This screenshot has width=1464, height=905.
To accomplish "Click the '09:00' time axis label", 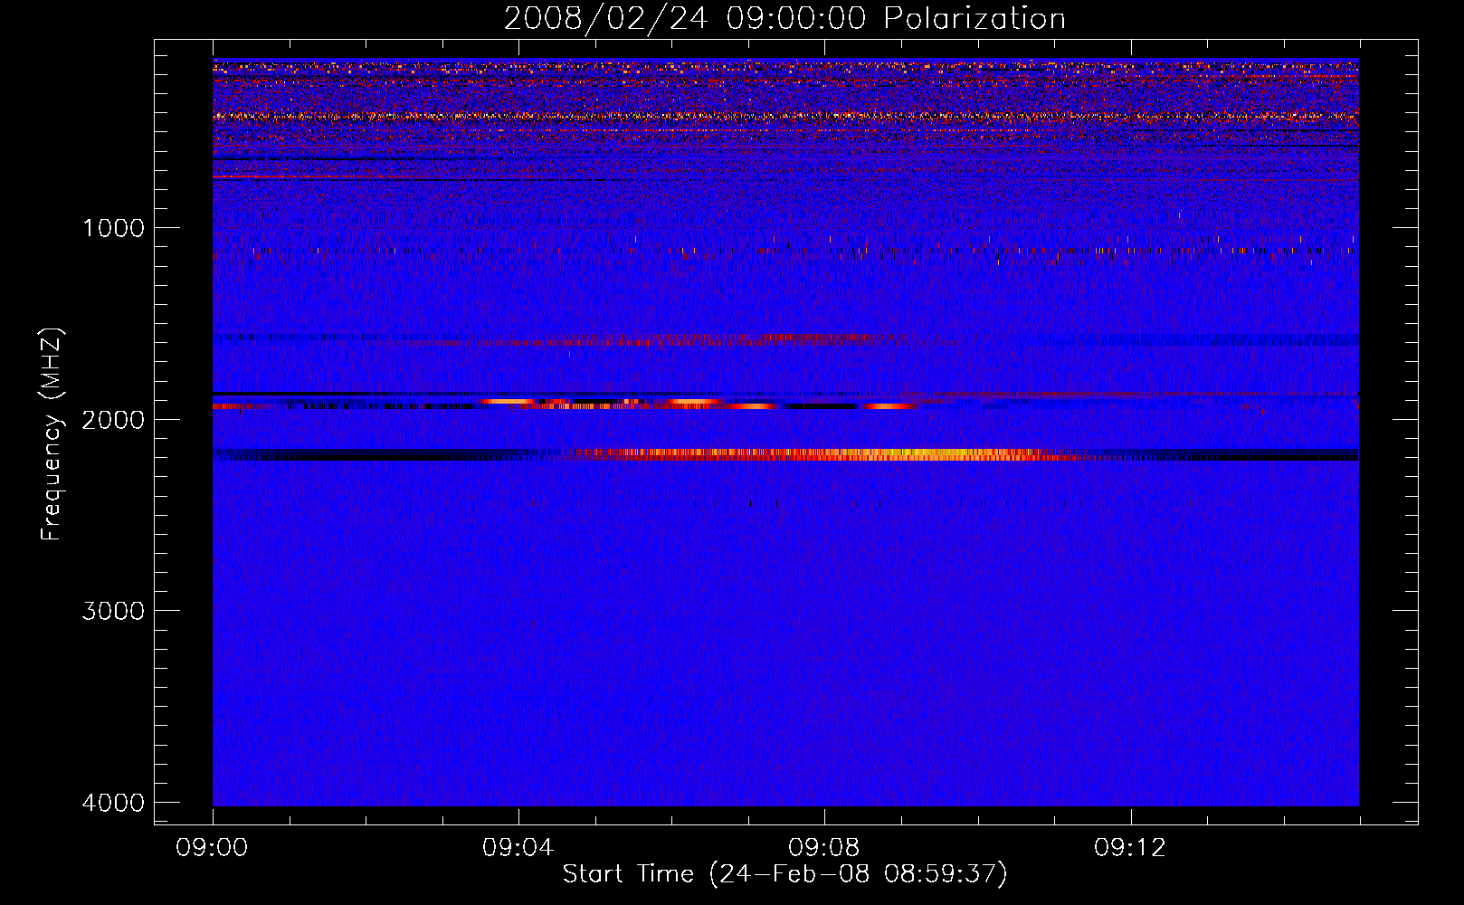I will [x=212, y=848].
